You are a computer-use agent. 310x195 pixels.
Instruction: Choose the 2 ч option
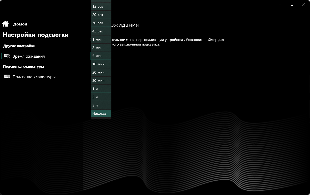pyautogui.click(x=101, y=97)
